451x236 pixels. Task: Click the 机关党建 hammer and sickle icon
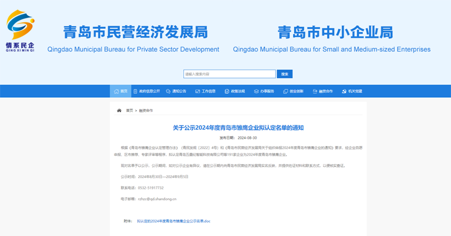pyautogui.click(x=344, y=91)
